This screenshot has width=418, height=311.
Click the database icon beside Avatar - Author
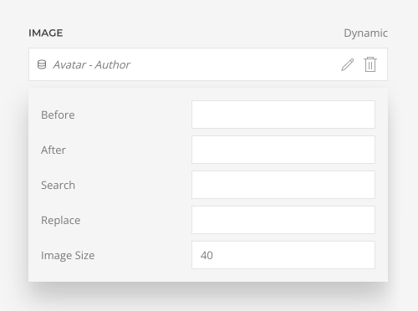pos(42,64)
